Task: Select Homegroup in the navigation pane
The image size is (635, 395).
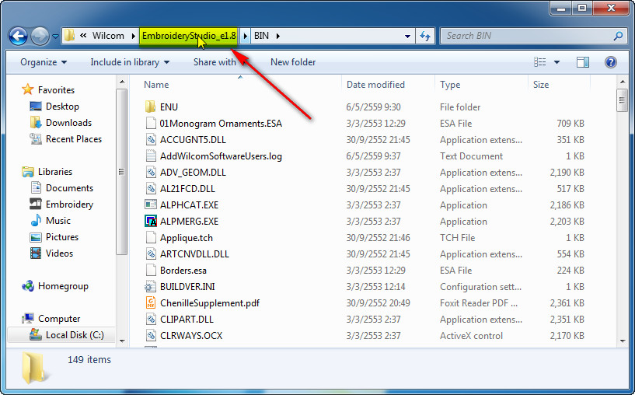Action: (x=55, y=286)
